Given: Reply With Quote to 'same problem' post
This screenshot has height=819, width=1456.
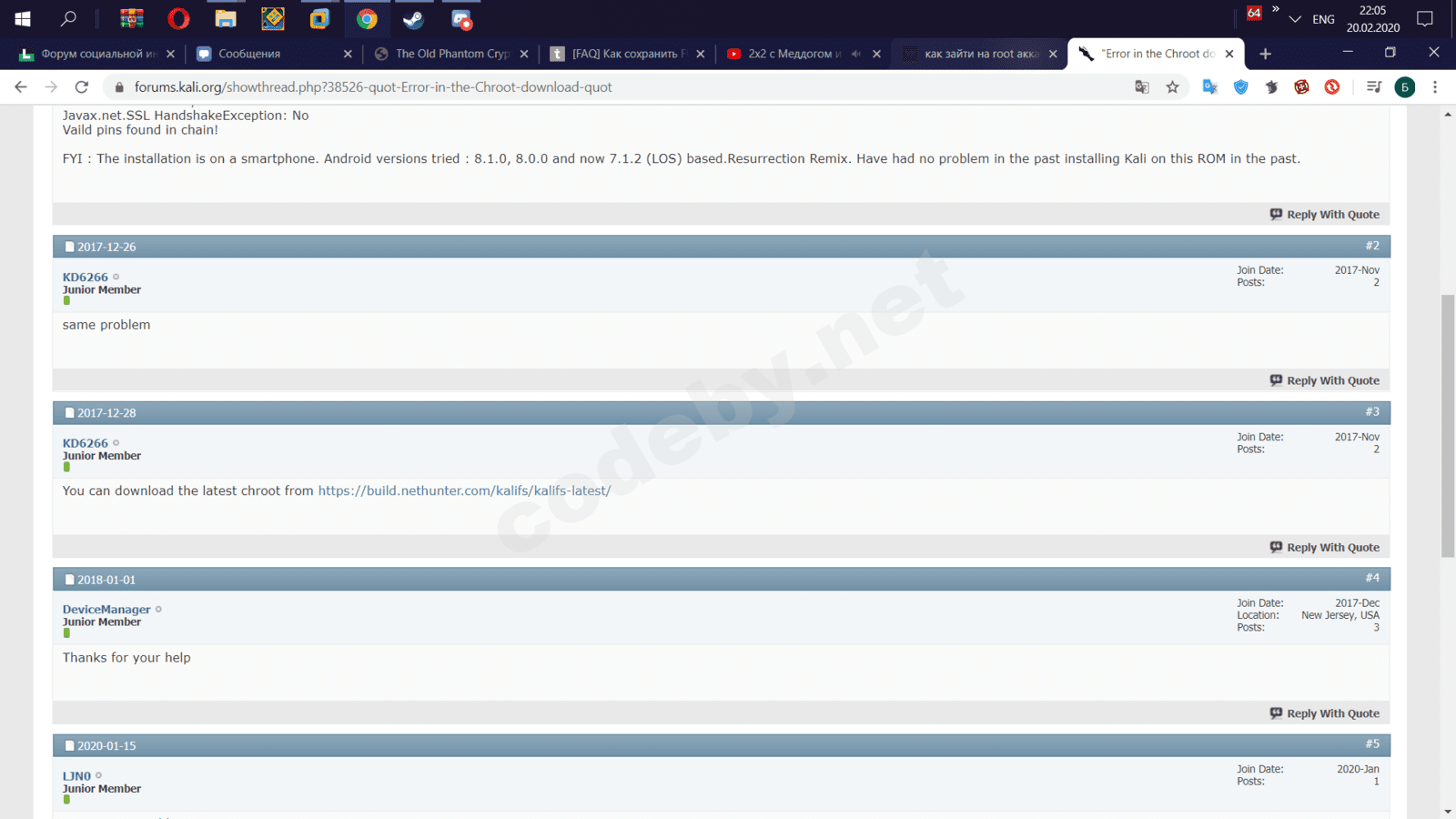Looking at the screenshot, I should click(x=1325, y=380).
